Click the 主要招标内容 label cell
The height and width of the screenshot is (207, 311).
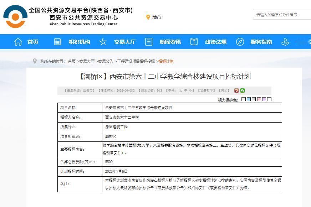[x=80, y=149]
